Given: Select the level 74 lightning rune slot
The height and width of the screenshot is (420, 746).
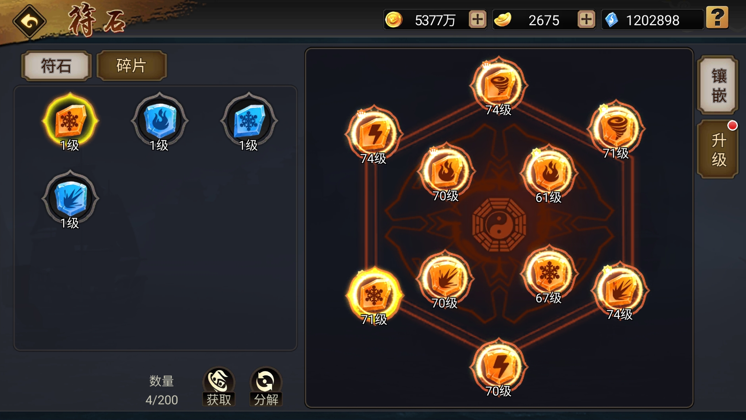Looking at the screenshot, I should (374, 135).
